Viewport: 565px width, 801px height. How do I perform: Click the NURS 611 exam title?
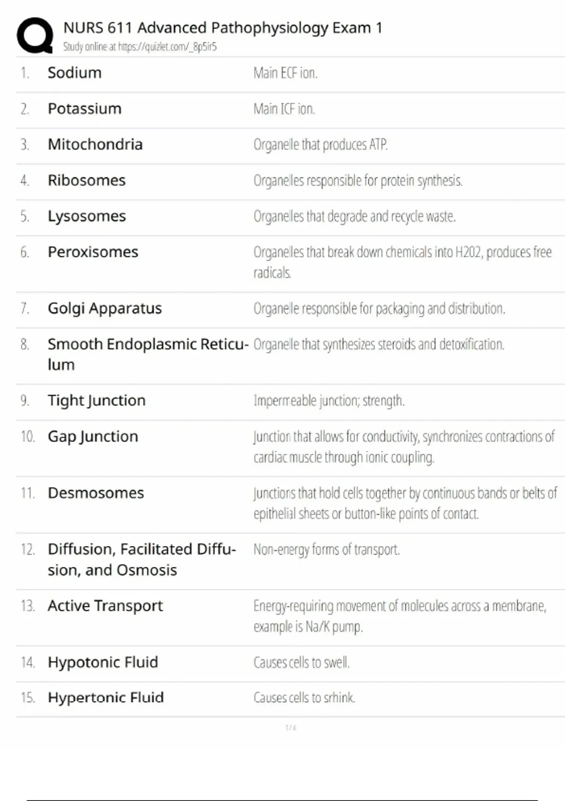(222, 28)
